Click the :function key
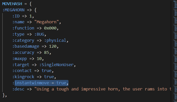177x102 pixels. (23, 28)
